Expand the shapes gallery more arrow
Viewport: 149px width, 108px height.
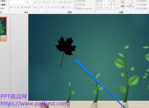118,8
